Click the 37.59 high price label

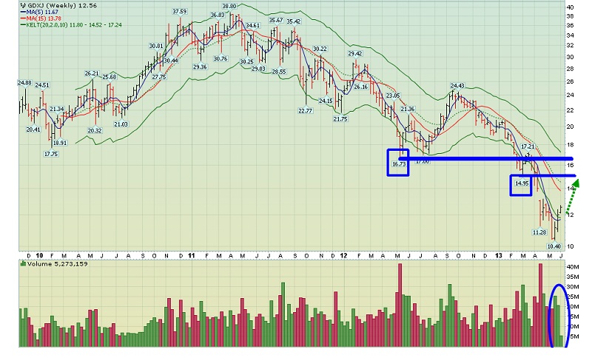(179, 11)
